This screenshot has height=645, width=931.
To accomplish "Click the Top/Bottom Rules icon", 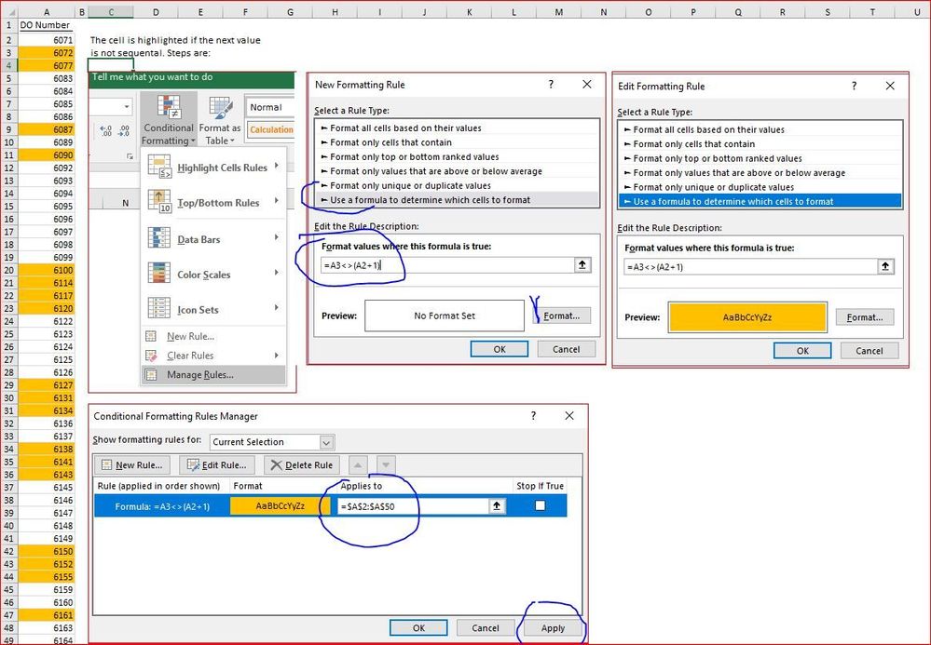I will (159, 202).
